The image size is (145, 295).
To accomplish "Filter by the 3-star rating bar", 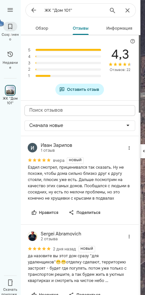I will pos(68,63).
